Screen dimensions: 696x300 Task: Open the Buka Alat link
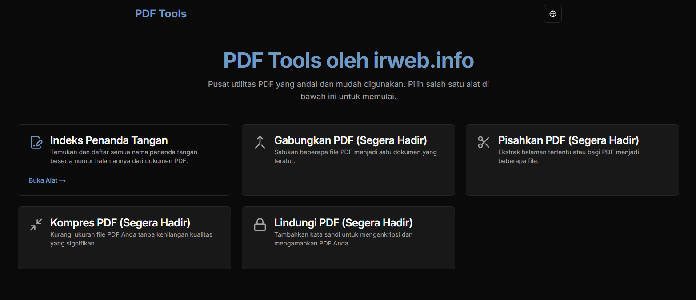click(x=47, y=180)
